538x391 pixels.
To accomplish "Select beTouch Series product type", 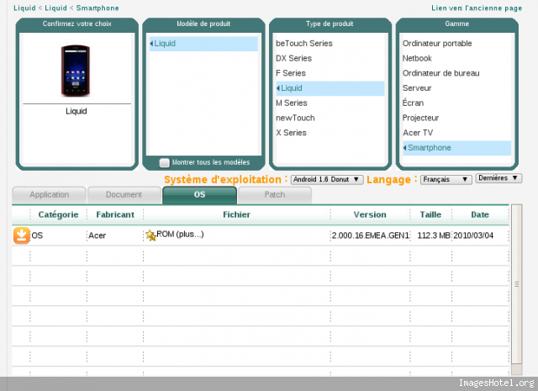I will point(304,44).
